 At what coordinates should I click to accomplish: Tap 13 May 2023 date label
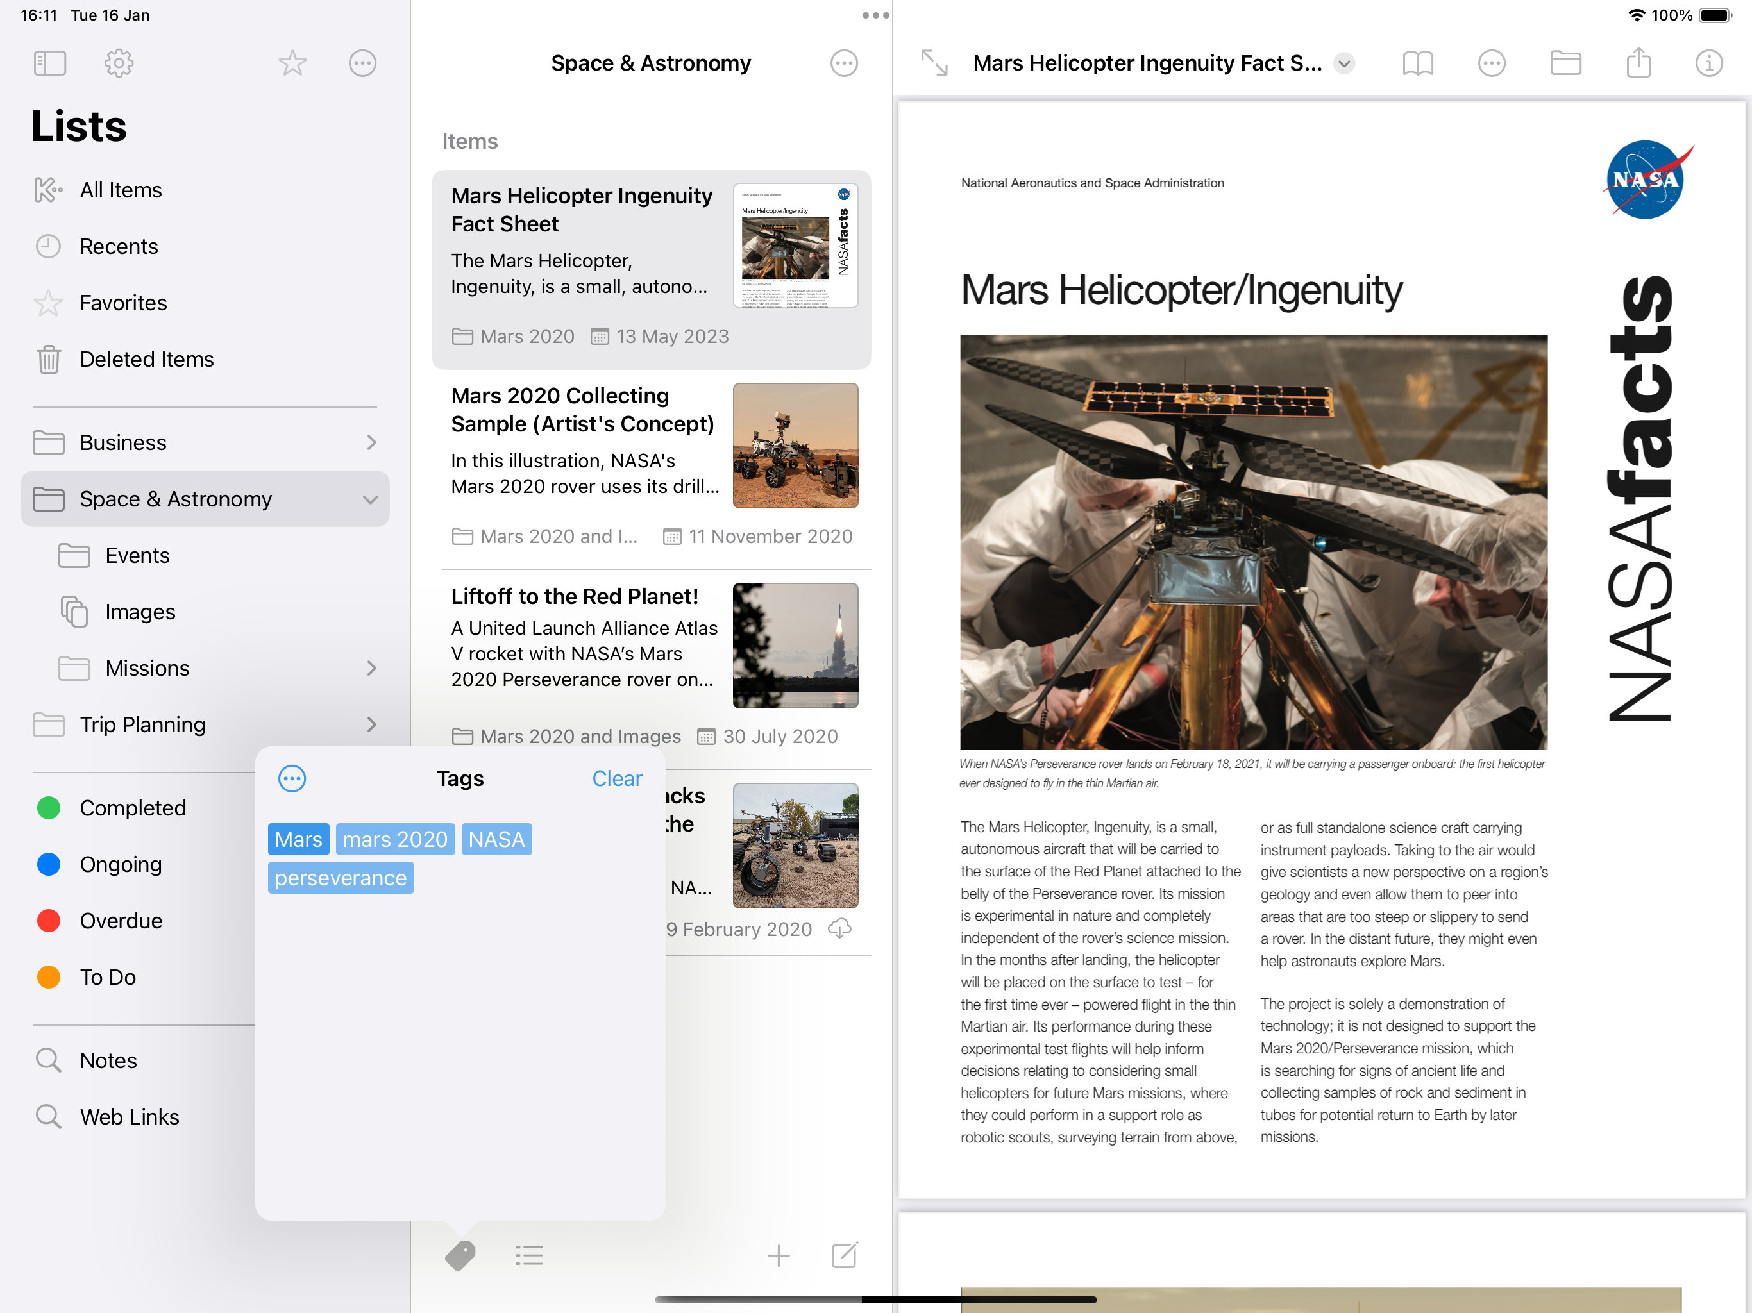coord(661,337)
